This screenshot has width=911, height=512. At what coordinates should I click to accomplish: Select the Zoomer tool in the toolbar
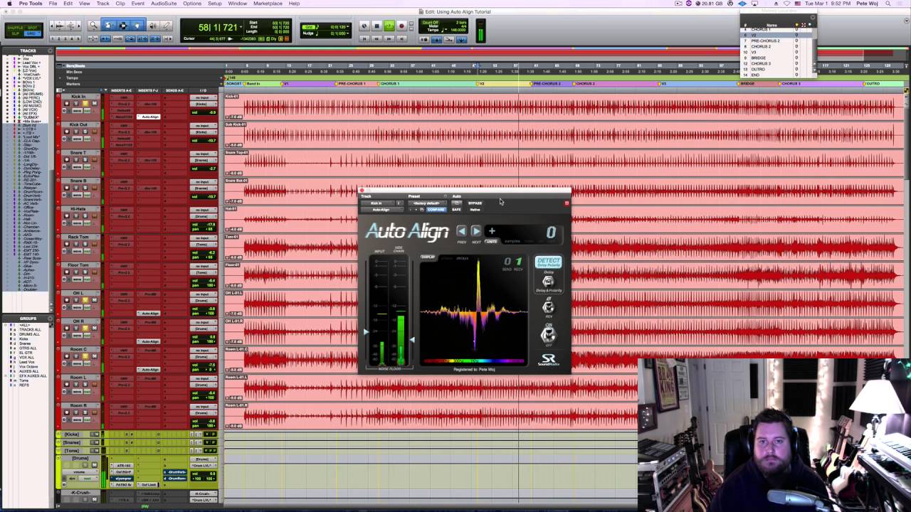point(93,26)
